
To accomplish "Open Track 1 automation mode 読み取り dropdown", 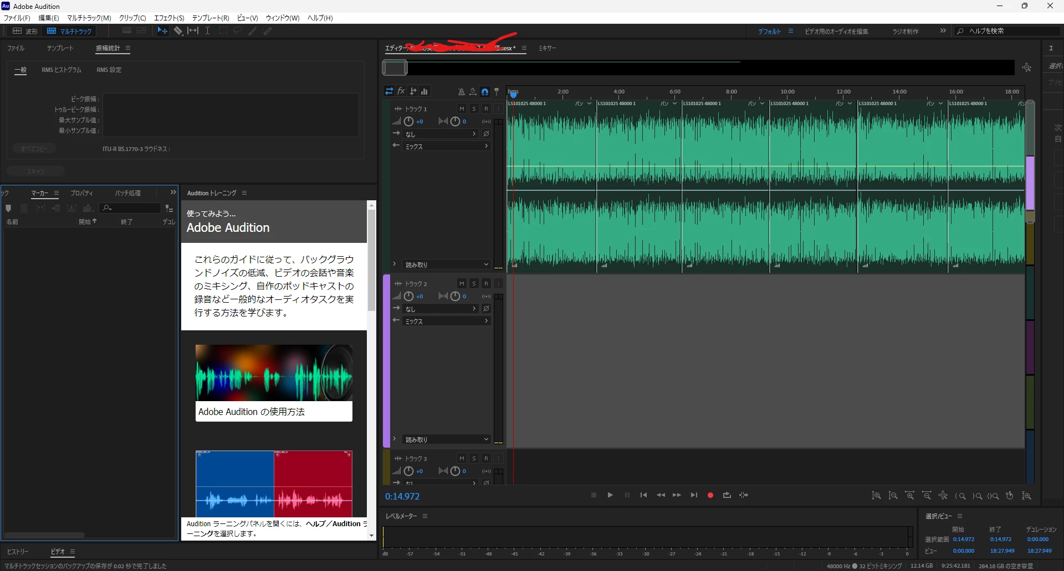I will [447, 264].
